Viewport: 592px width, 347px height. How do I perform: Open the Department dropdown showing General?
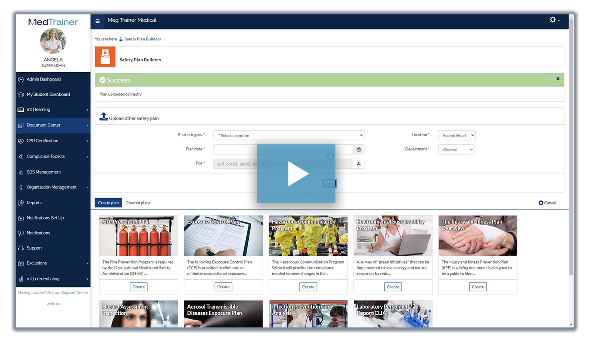(456, 149)
